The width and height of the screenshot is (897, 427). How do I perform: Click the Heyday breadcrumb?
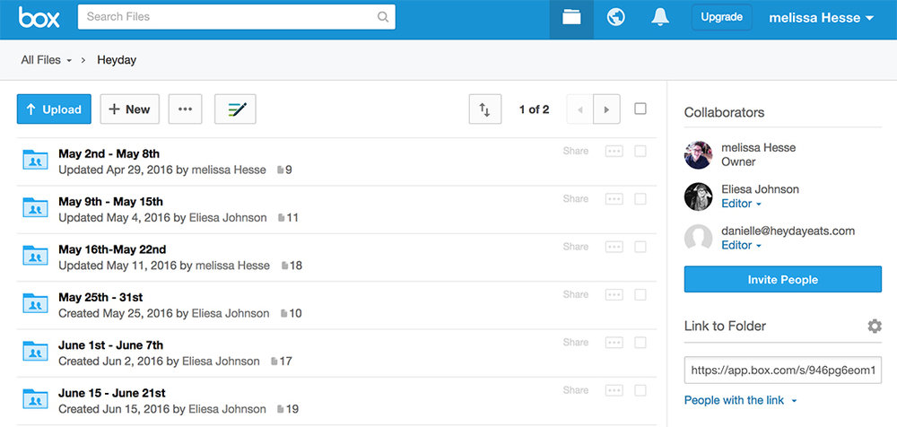(x=117, y=60)
